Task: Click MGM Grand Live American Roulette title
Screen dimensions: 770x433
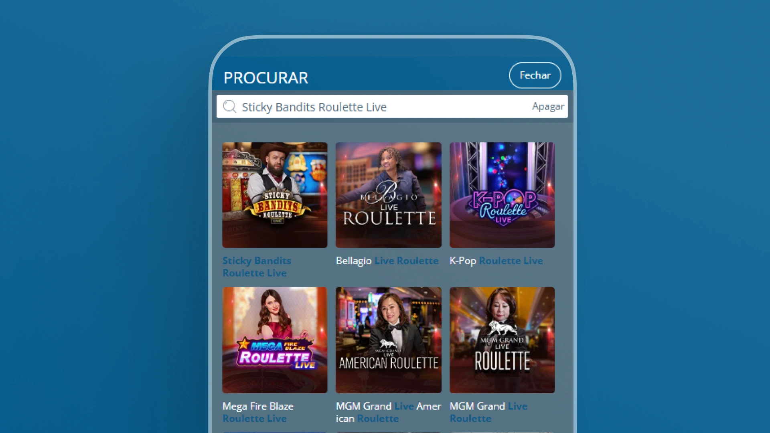Action: (x=388, y=412)
